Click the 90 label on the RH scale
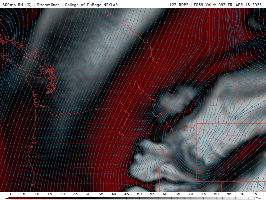 click(242, 194)
